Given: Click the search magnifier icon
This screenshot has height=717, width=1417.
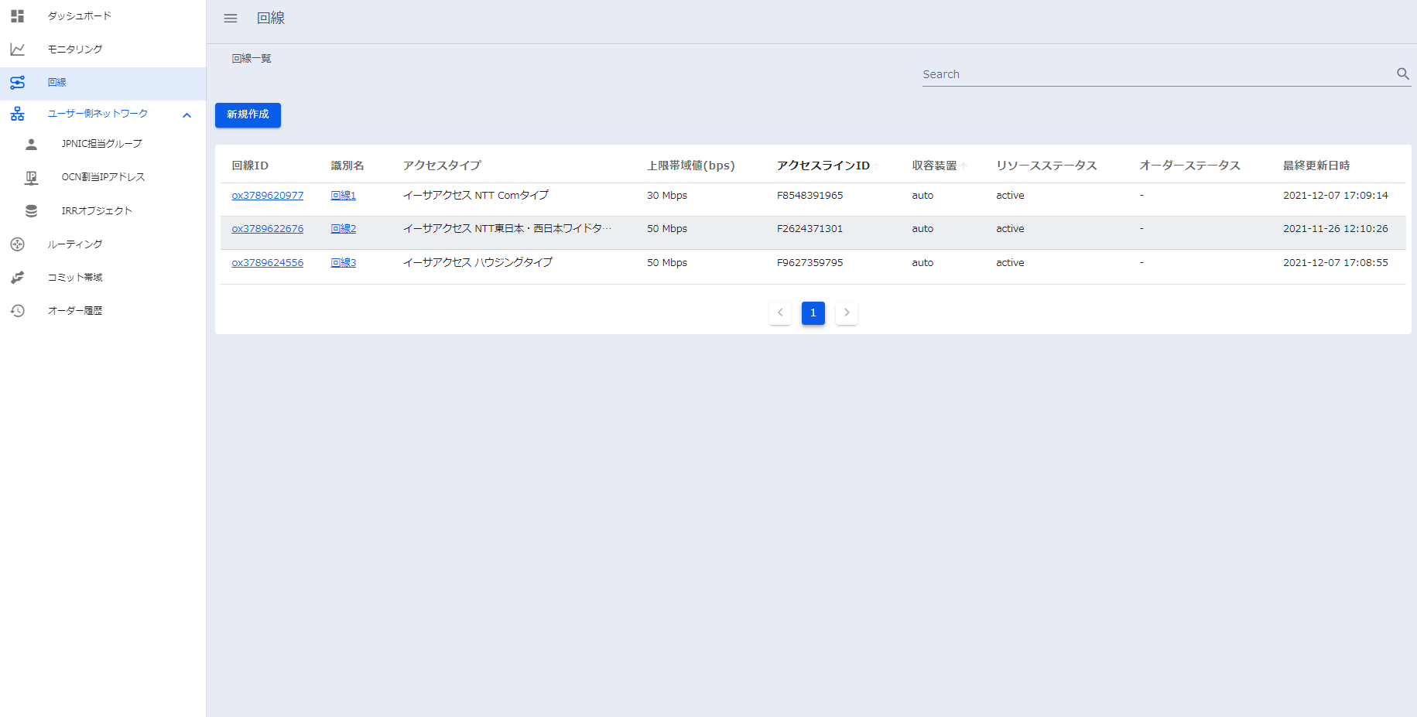Looking at the screenshot, I should pyautogui.click(x=1402, y=74).
